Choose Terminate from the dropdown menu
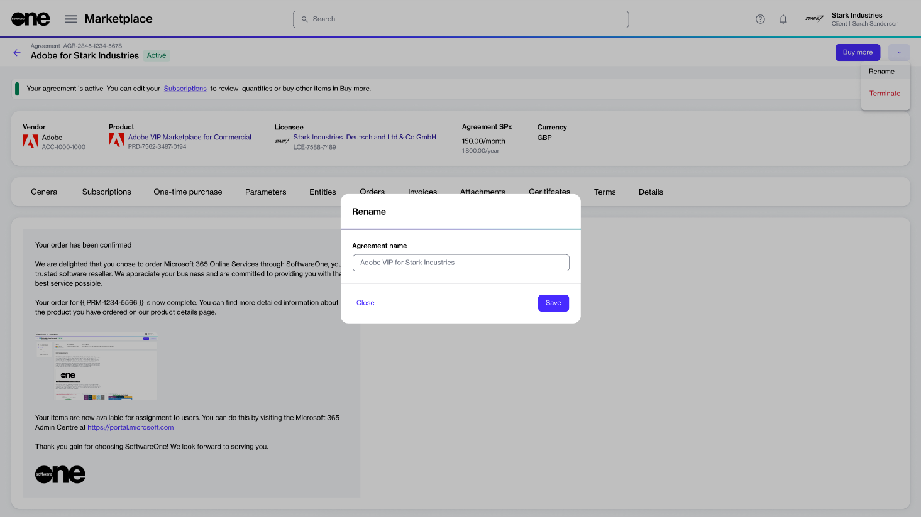 (x=885, y=94)
